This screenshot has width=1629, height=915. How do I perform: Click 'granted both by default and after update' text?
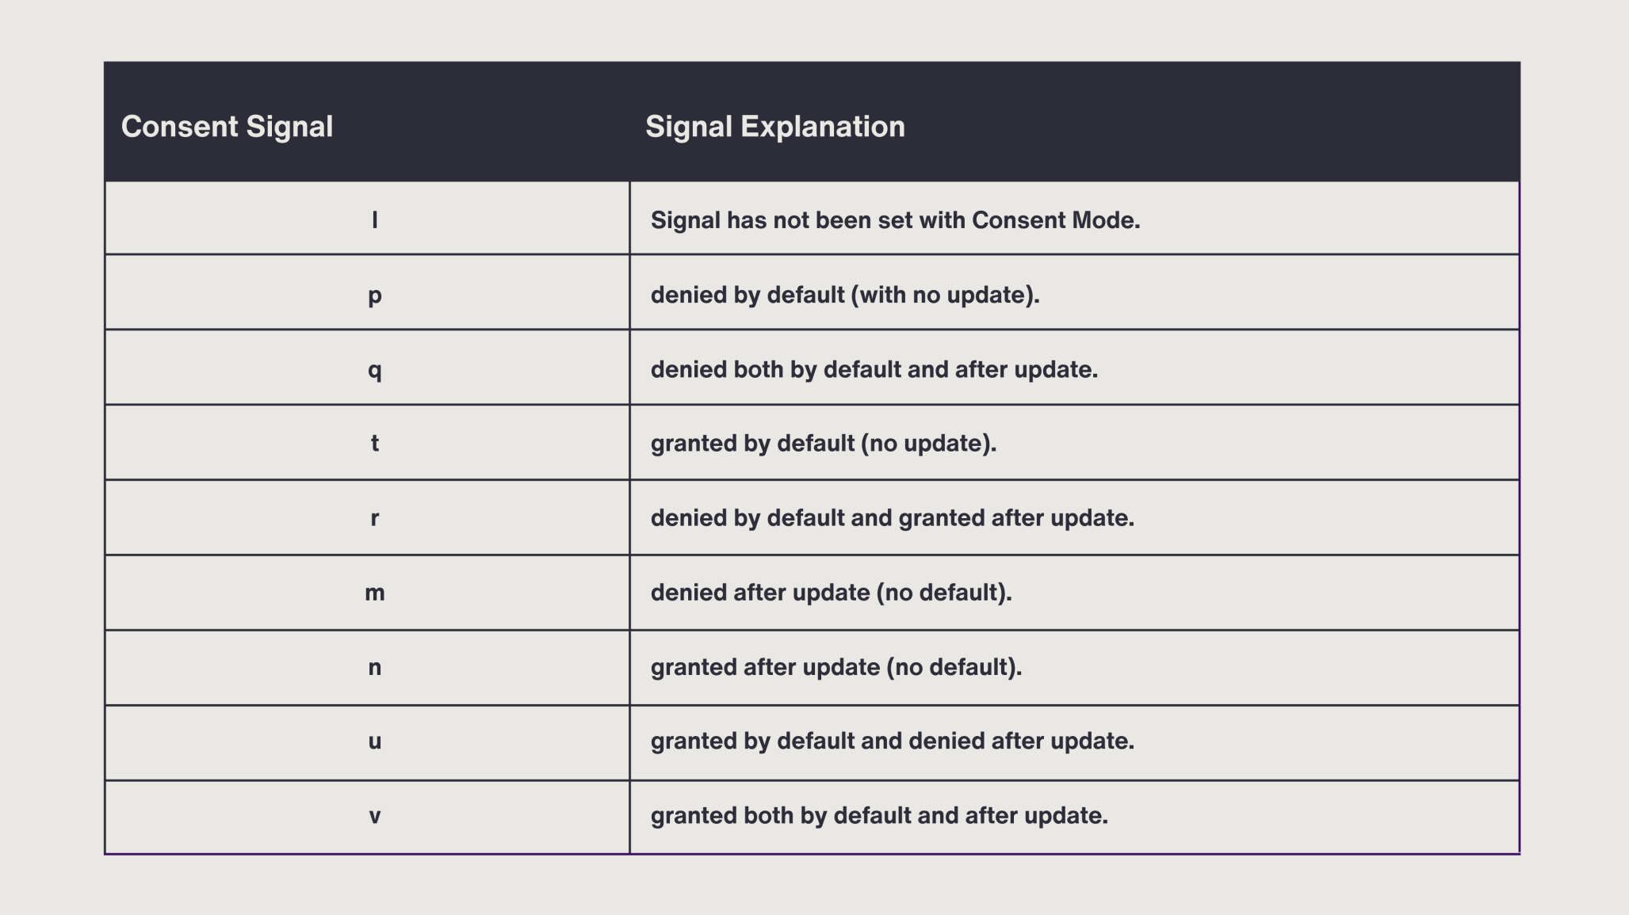(878, 816)
